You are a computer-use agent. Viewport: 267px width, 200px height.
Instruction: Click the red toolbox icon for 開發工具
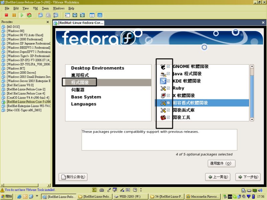[163, 118]
